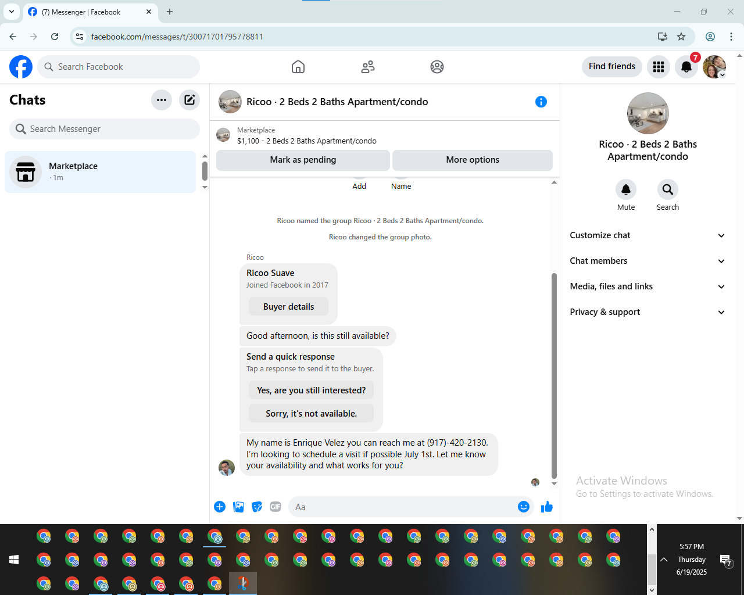Open Buyer details for Ricoo Suave
The width and height of the screenshot is (744, 595).
(288, 307)
